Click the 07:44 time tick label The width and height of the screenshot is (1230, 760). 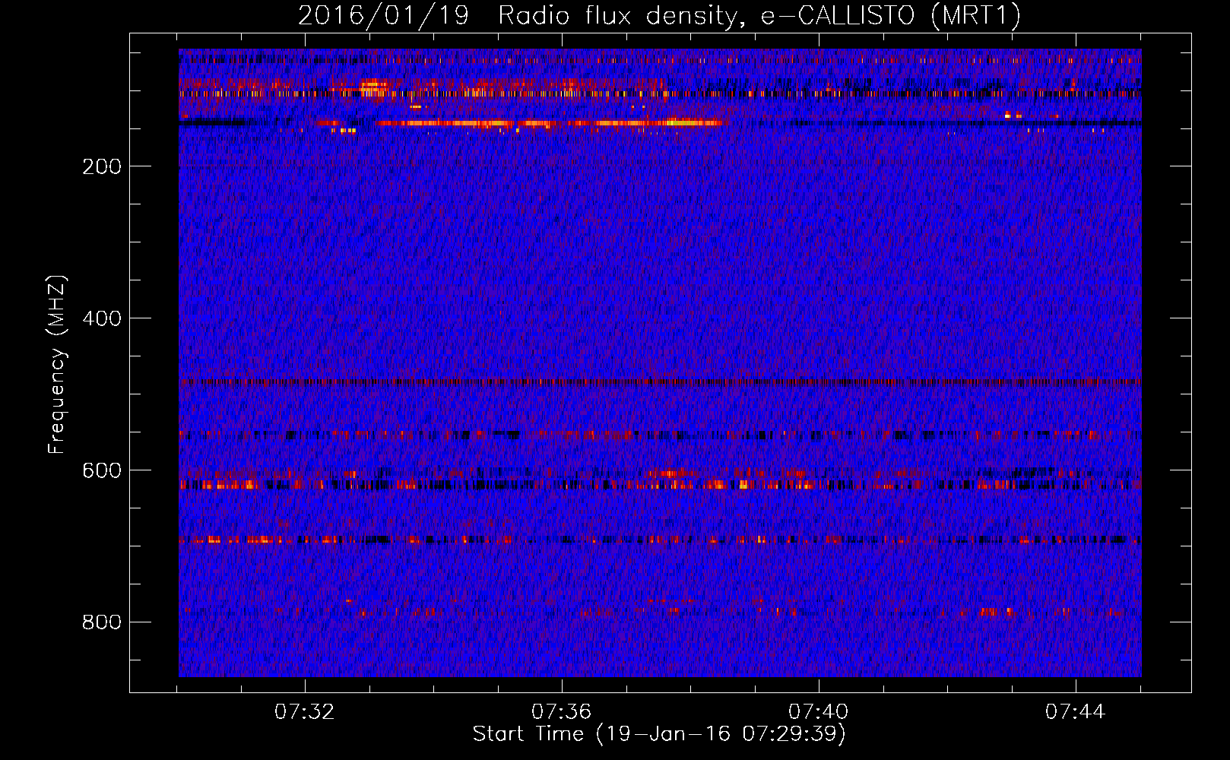[x=1075, y=712]
